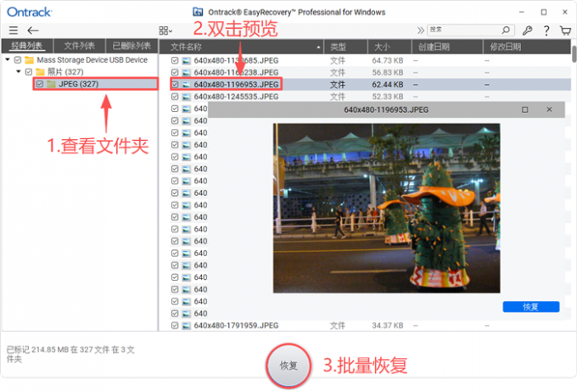Collapse the 照片 (327) folder node

click(x=19, y=71)
